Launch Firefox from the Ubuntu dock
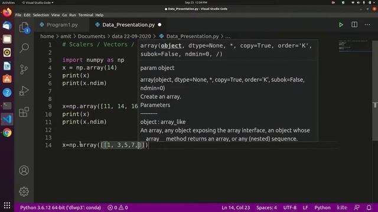 tap(7, 12)
